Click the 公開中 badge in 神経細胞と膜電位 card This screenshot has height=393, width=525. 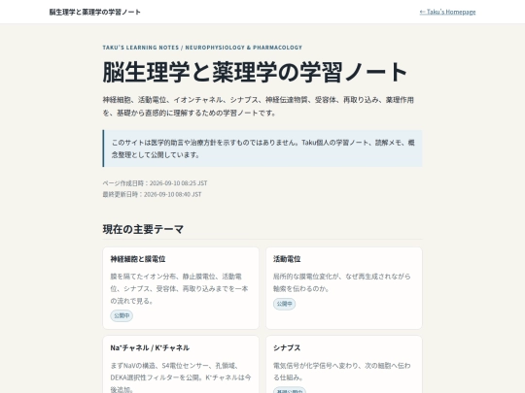pyautogui.click(x=122, y=315)
